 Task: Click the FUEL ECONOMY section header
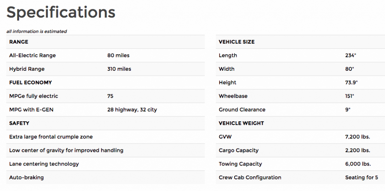coord(30,83)
